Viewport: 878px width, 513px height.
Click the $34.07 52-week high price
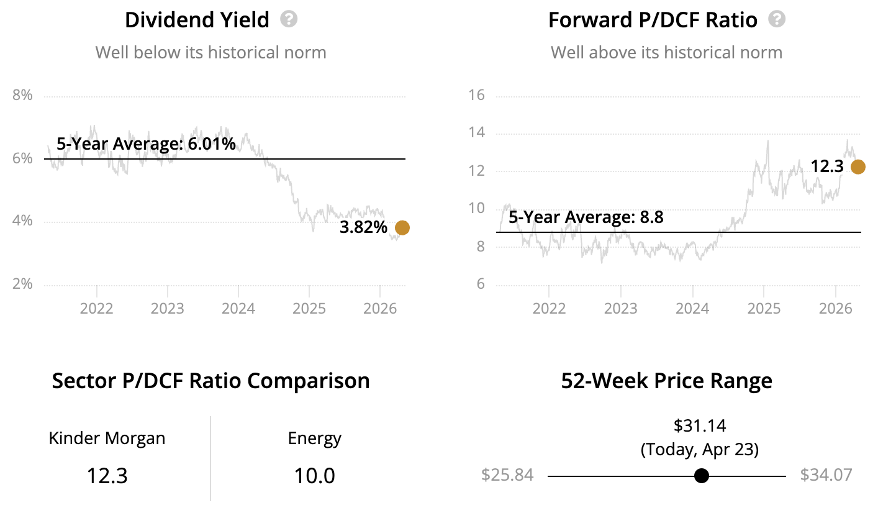point(826,475)
